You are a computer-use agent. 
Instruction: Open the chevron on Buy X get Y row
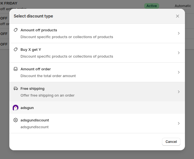178,53
